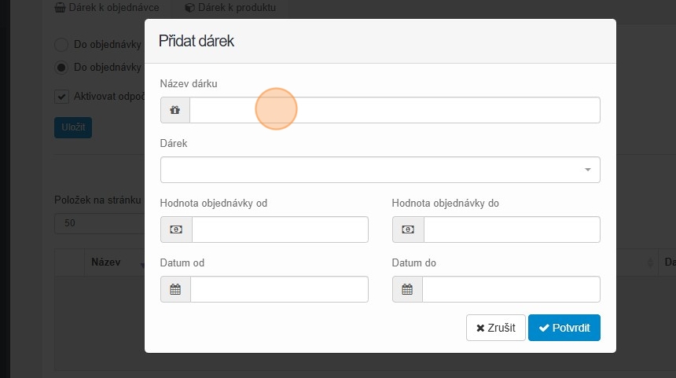This screenshot has width=676, height=378.
Task: Click the Název dárku text field
Action: pos(395,111)
